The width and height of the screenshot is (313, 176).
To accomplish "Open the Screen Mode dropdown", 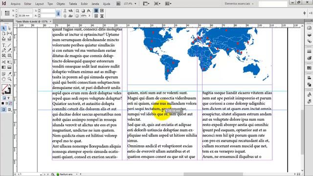I will [x=157, y=3].
